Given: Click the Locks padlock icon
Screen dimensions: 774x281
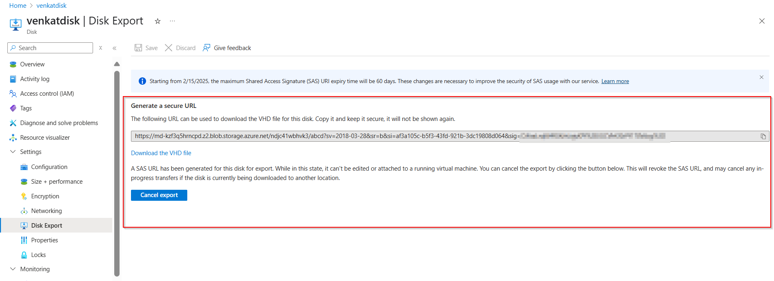Looking at the screenshot, I should click(24, 255).
